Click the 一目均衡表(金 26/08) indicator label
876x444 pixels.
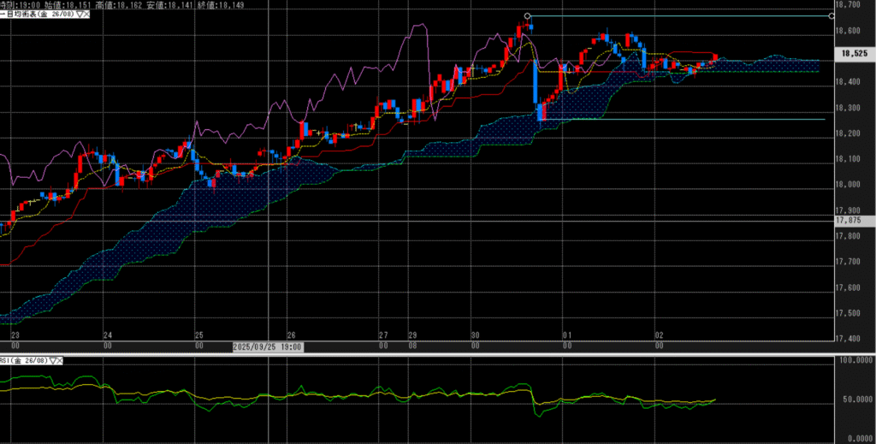click(38, 15)
